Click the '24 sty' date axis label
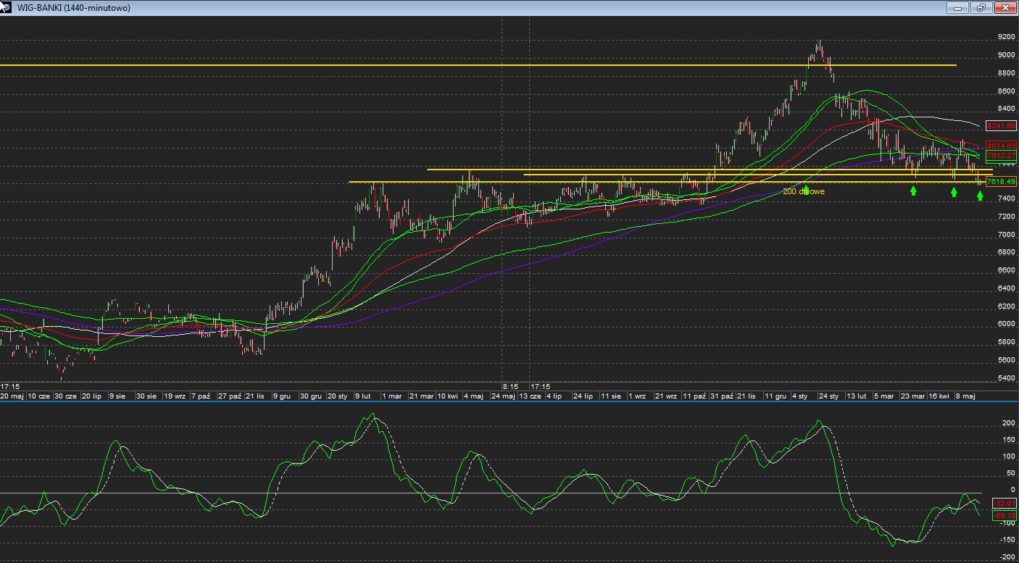Image resolution: width=1019 pixels, height=563 pixels. pos(828,396)
